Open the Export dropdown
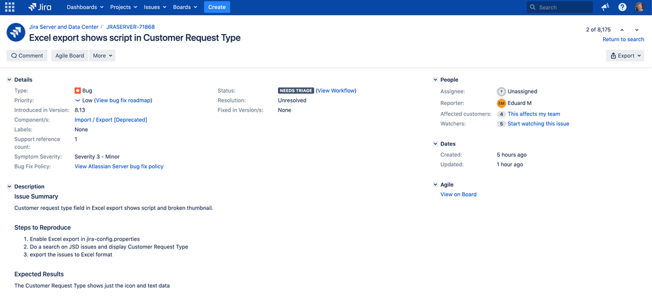 (625, 55)
